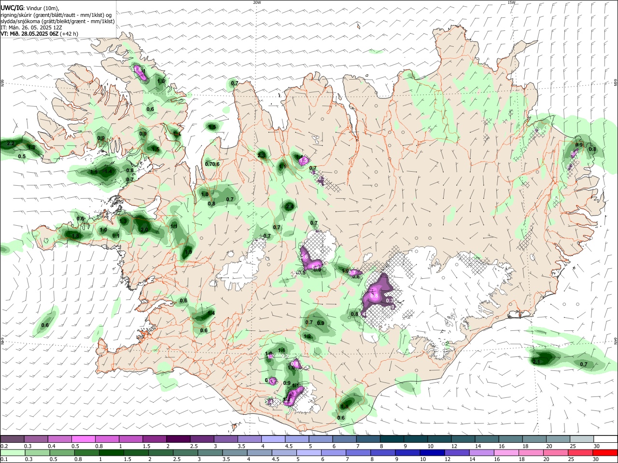Click the greyish-purple 0.2 swatch in snow scale

tap(12, 439)
